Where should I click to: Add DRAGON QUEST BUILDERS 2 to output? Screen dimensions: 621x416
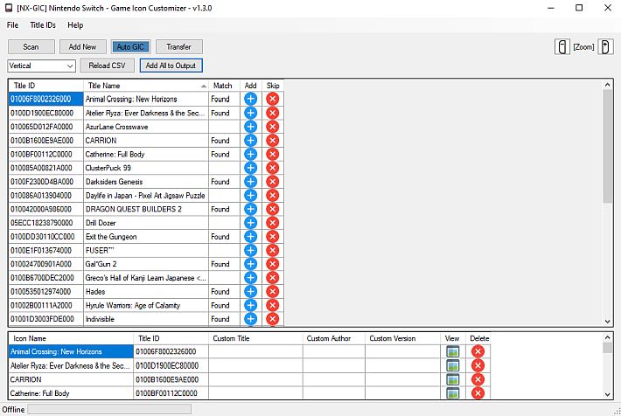[250, 209]
